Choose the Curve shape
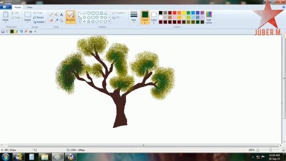 84,13
